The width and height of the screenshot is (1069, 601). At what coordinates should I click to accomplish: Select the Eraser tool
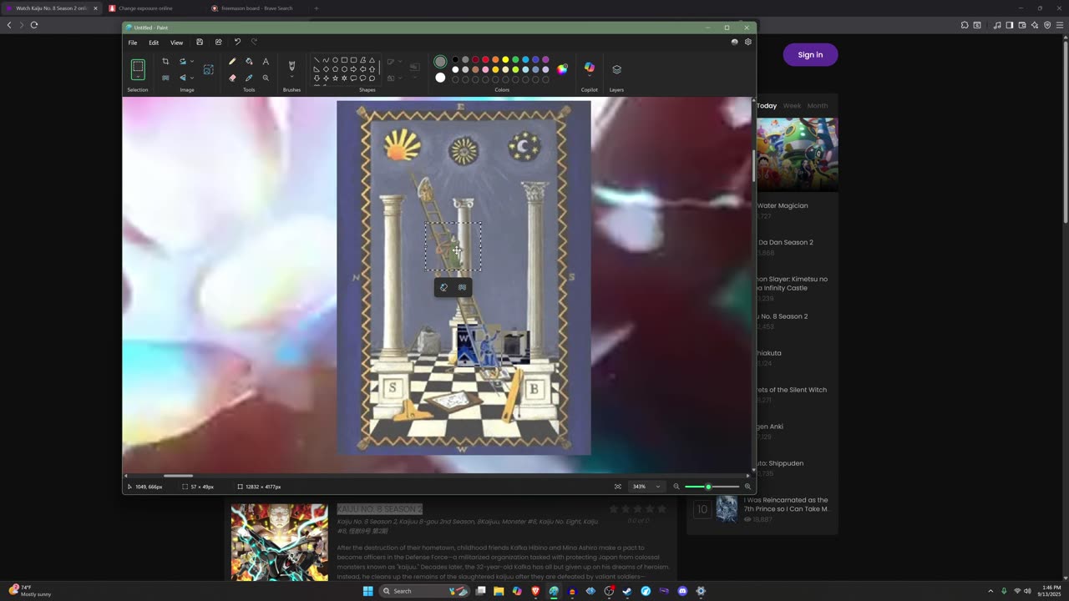pos(232,78)
